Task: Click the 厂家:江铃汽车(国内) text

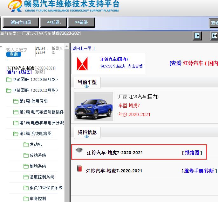Action: 139,97
